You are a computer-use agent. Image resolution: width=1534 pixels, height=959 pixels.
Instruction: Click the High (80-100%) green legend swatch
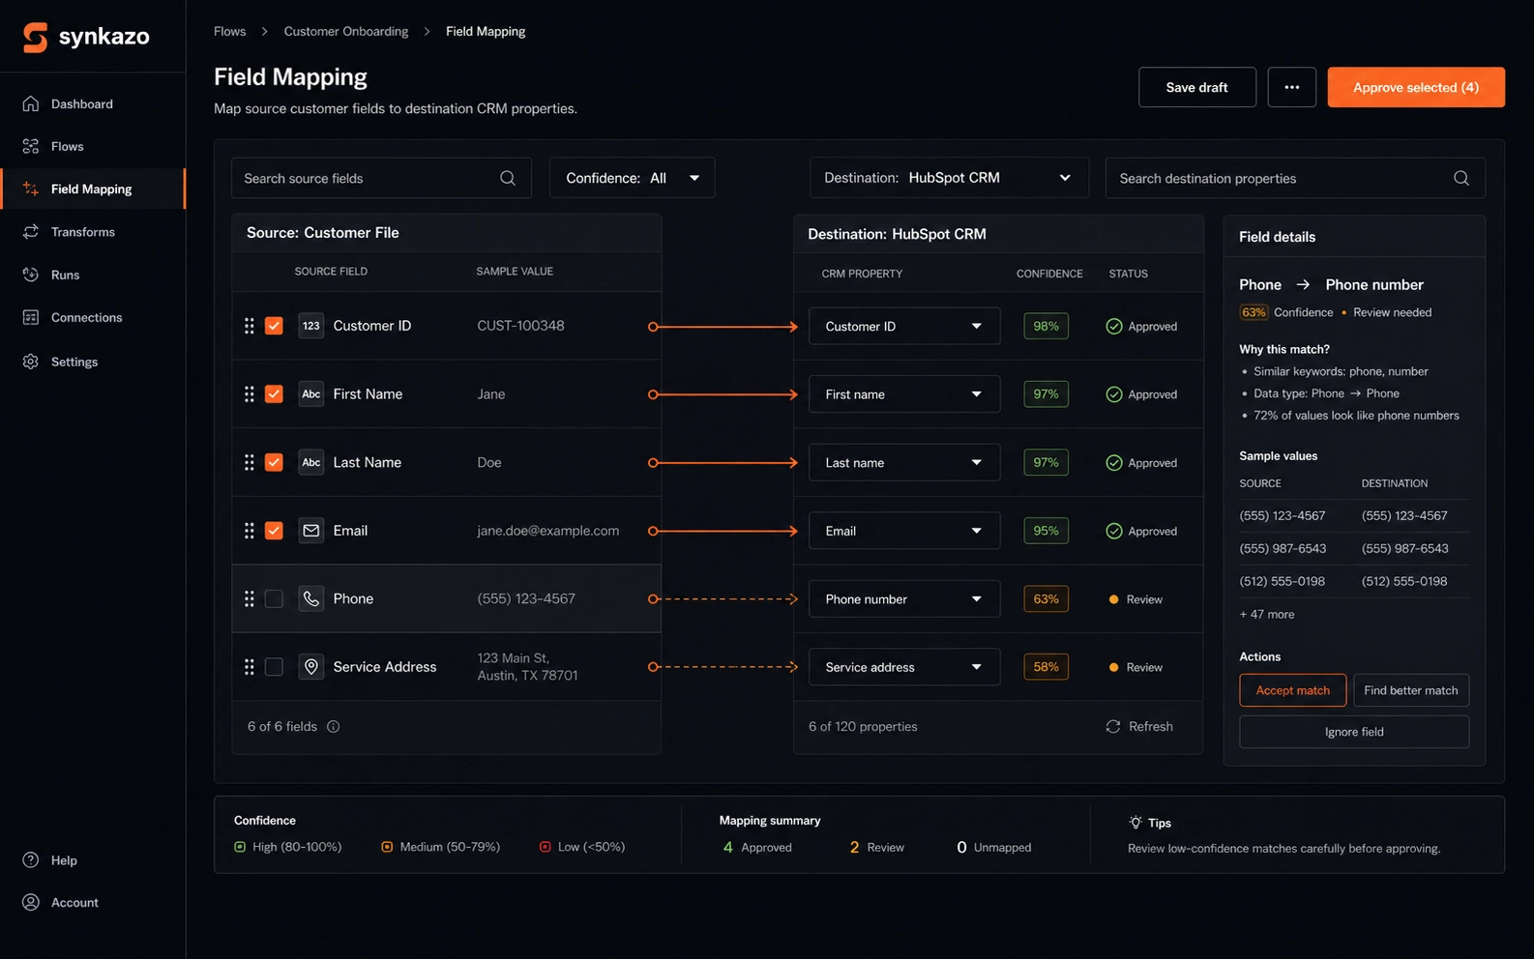point(240,847)
